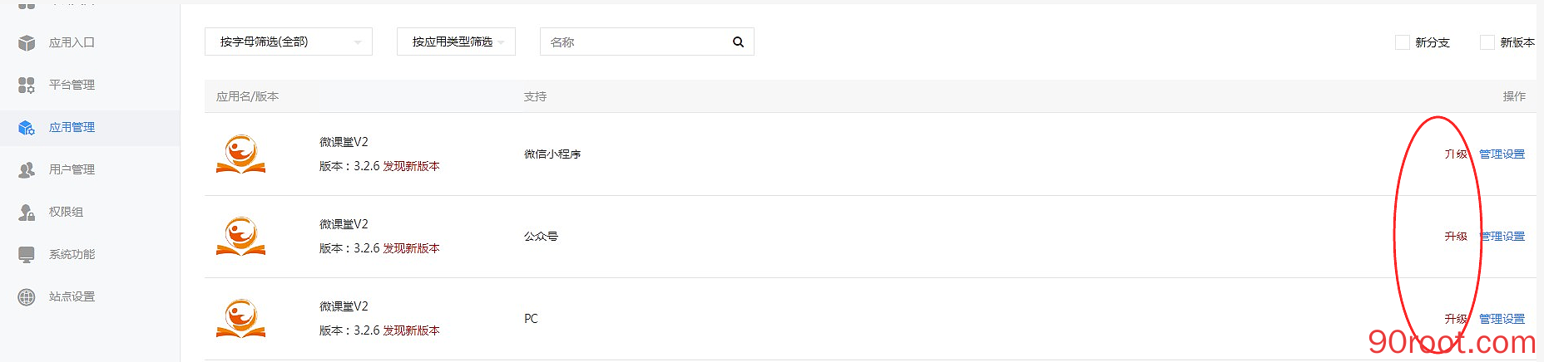Open 微课堂V2 logo for 微信小程序 row
This screenshot has height=362, width=1544.
point(240,154)
